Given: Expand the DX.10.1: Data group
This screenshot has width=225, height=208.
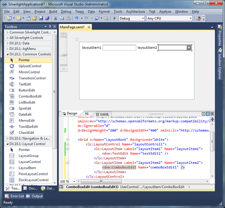Looking at the screenshot, I should (x=8, y=43).
